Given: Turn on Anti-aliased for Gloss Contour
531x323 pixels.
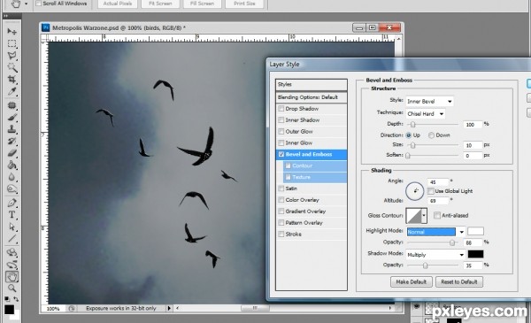Looking at the screenshot, I should point(437,215).
